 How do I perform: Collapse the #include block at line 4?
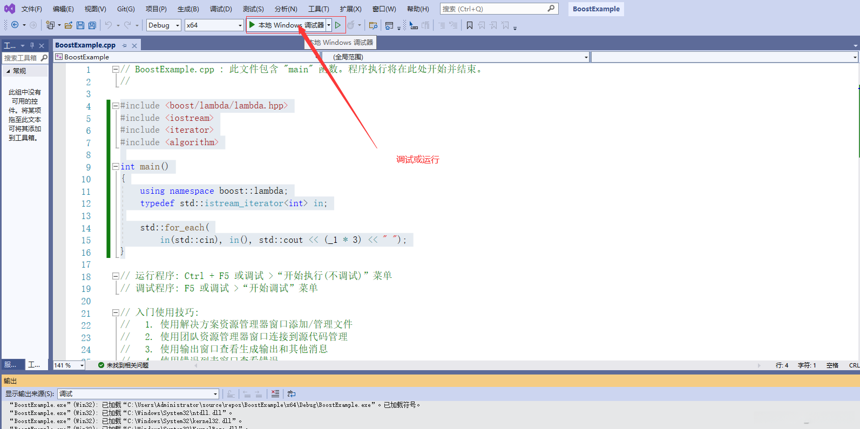(116, 106)
